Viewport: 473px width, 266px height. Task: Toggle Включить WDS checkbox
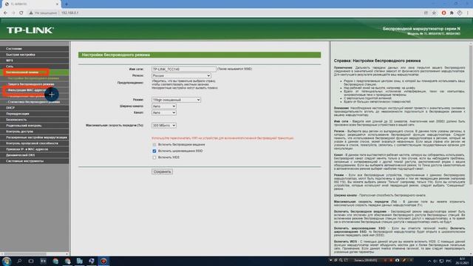coord(154,157)
